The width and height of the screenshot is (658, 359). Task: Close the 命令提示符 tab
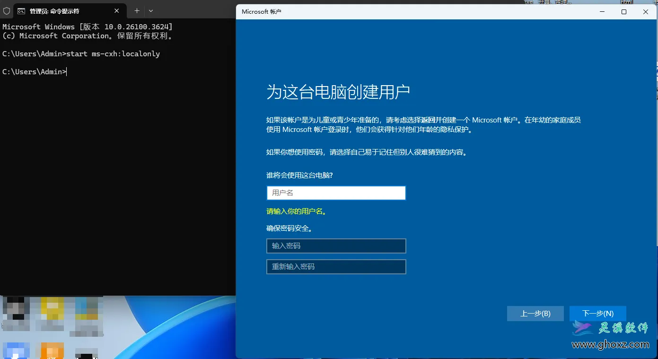tap(117, 10)
